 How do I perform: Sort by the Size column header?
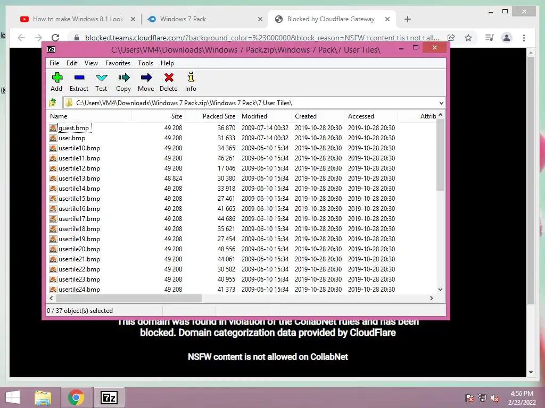point(158,116)
